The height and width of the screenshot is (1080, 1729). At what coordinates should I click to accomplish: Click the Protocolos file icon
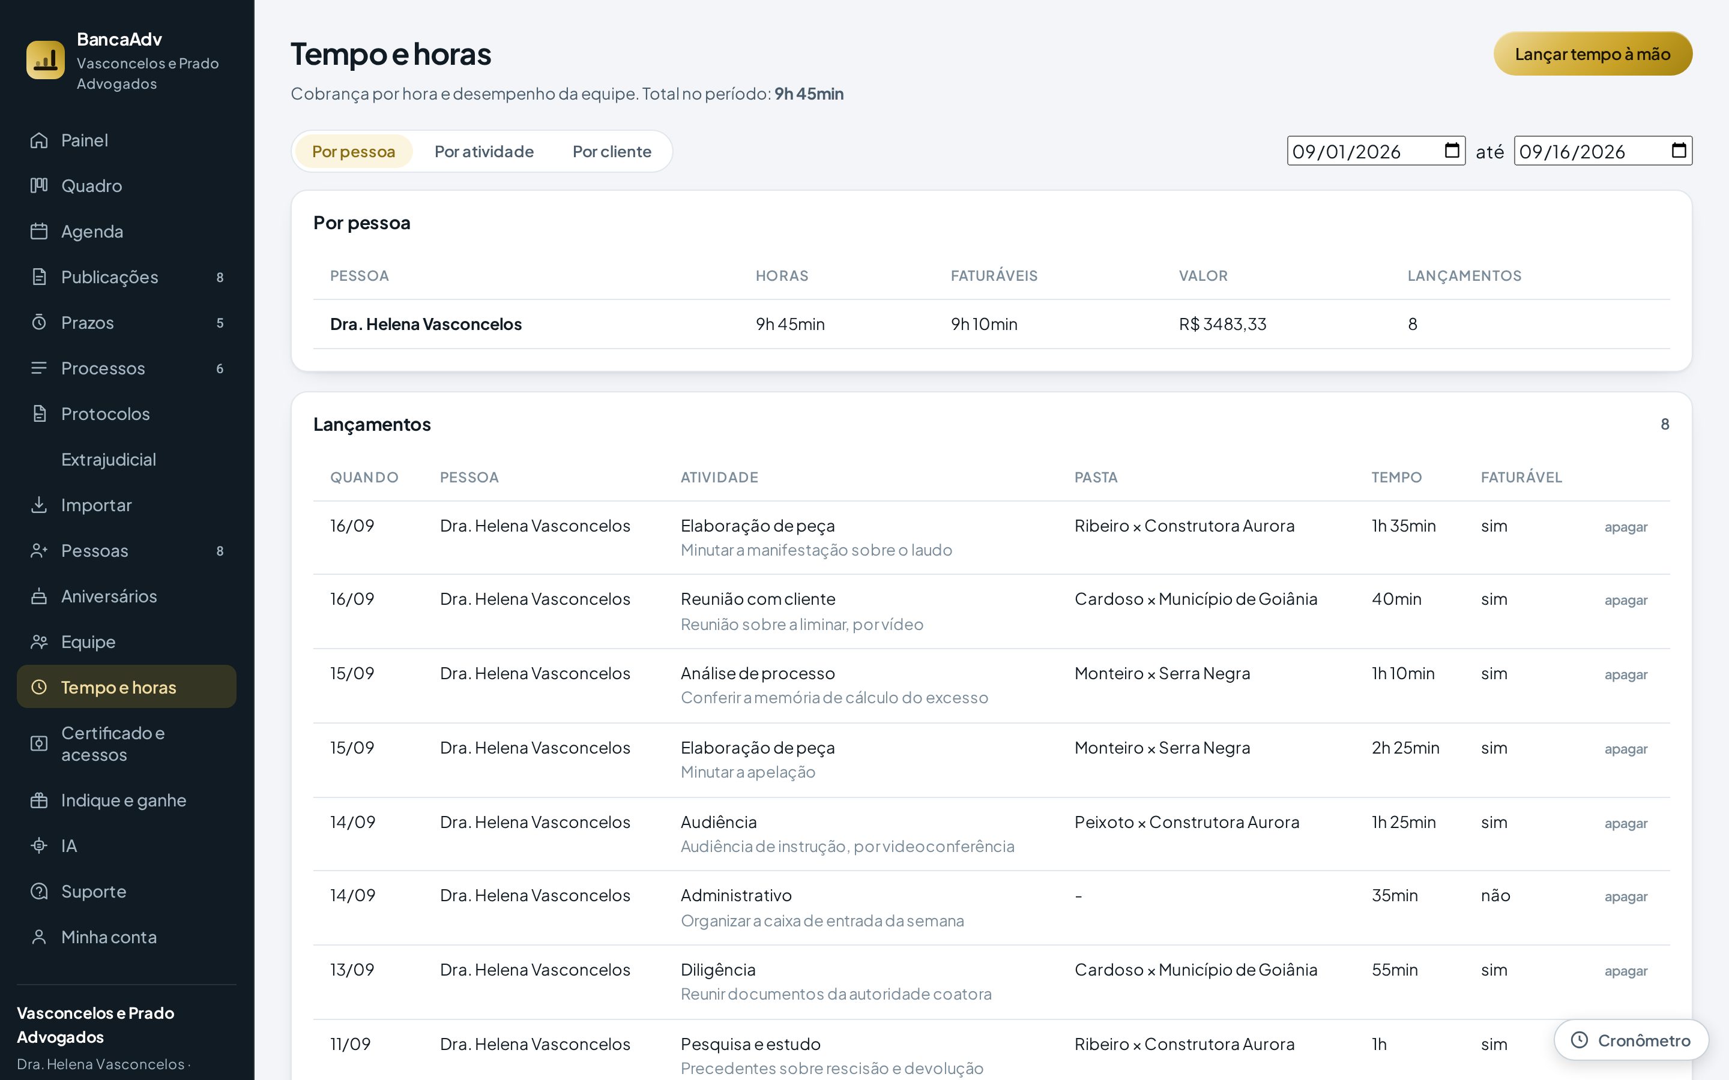coord(39,413)
